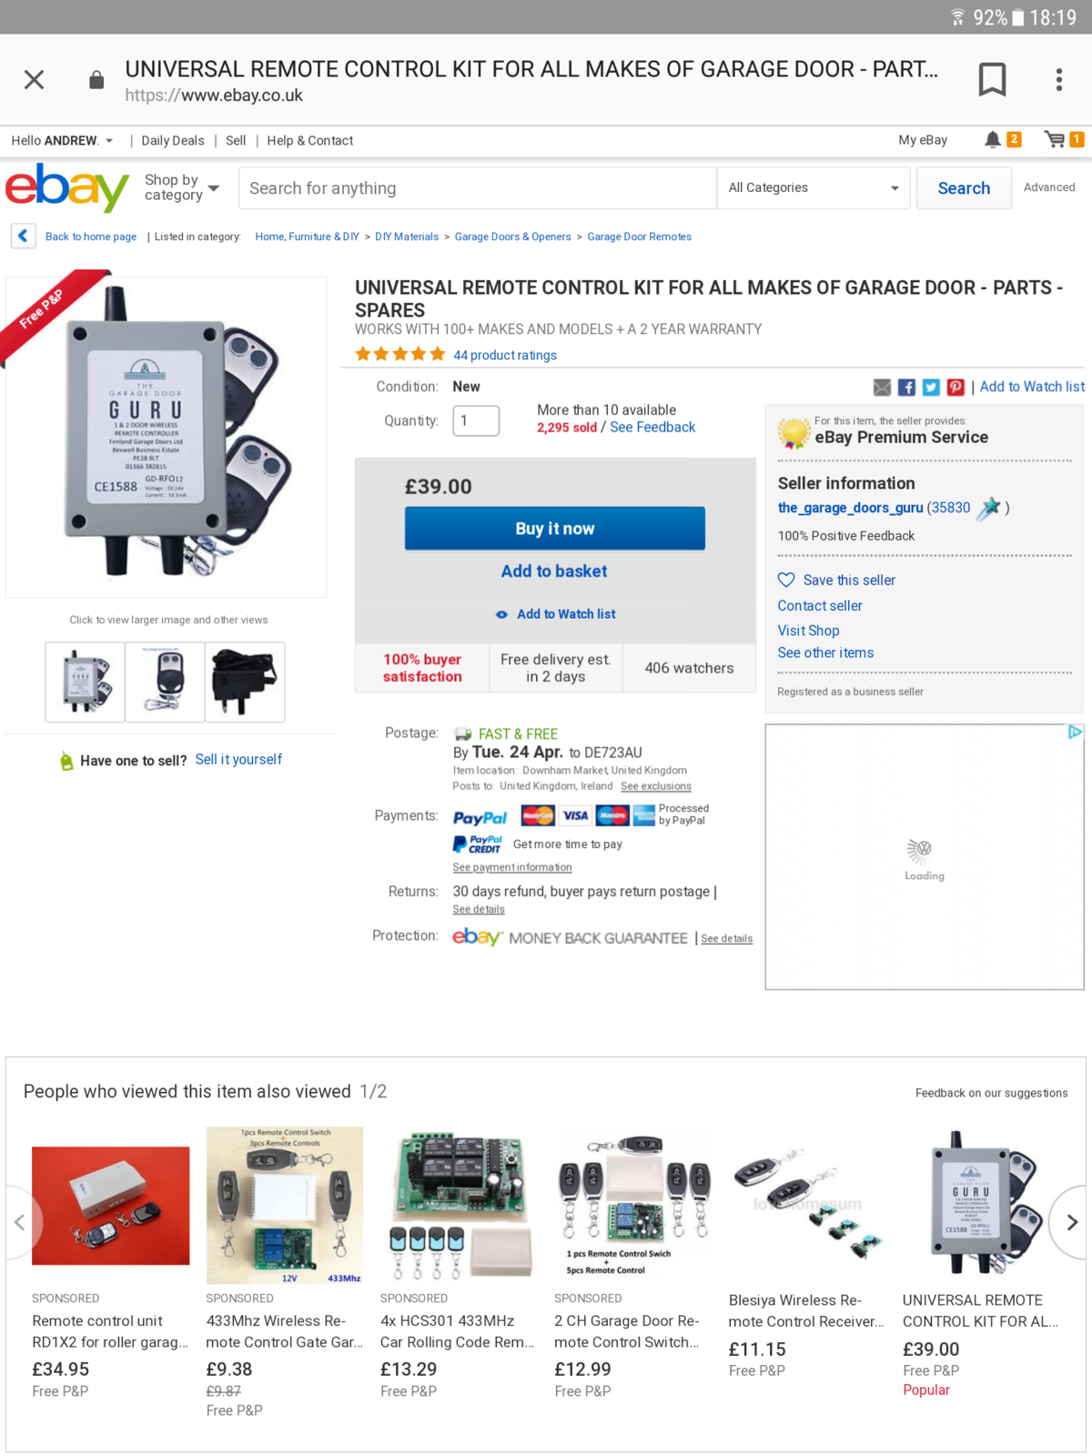Go to the eBay logo home
The height and width of the screenshot is (1456, 1092).
coord(66,187)
